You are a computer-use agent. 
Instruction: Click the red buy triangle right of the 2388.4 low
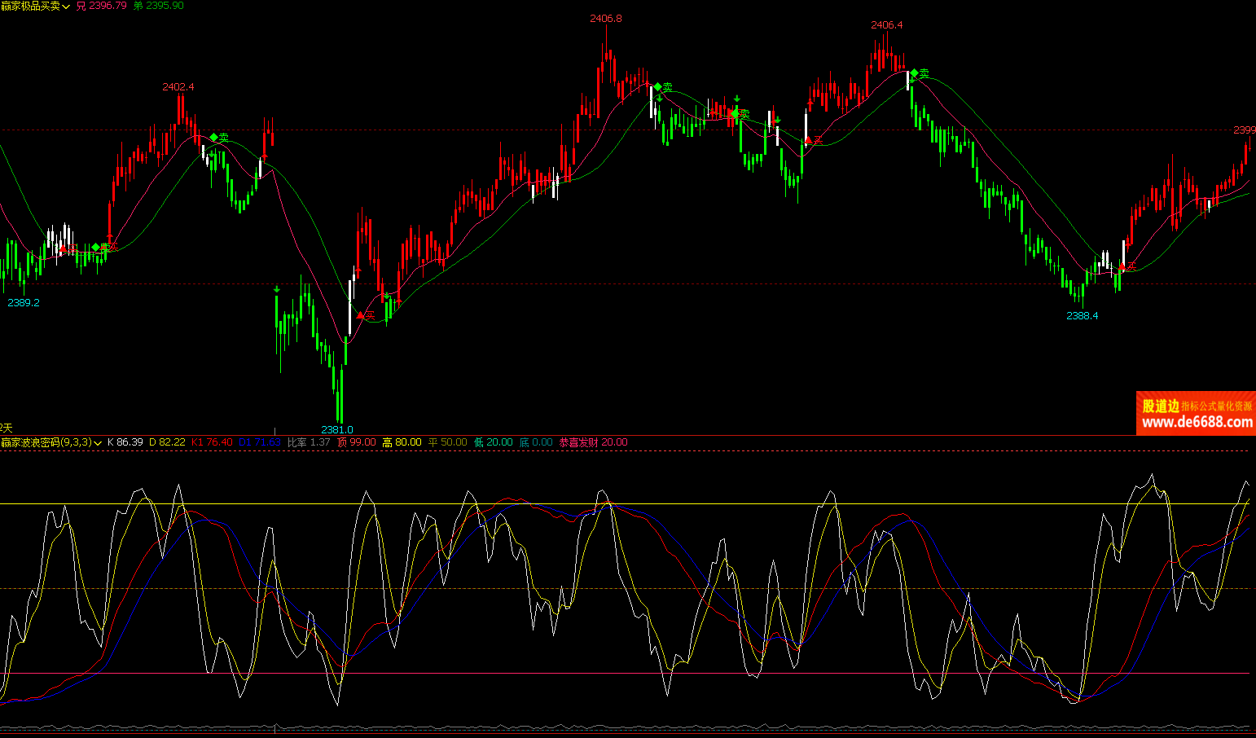[x=1122, y=266]
